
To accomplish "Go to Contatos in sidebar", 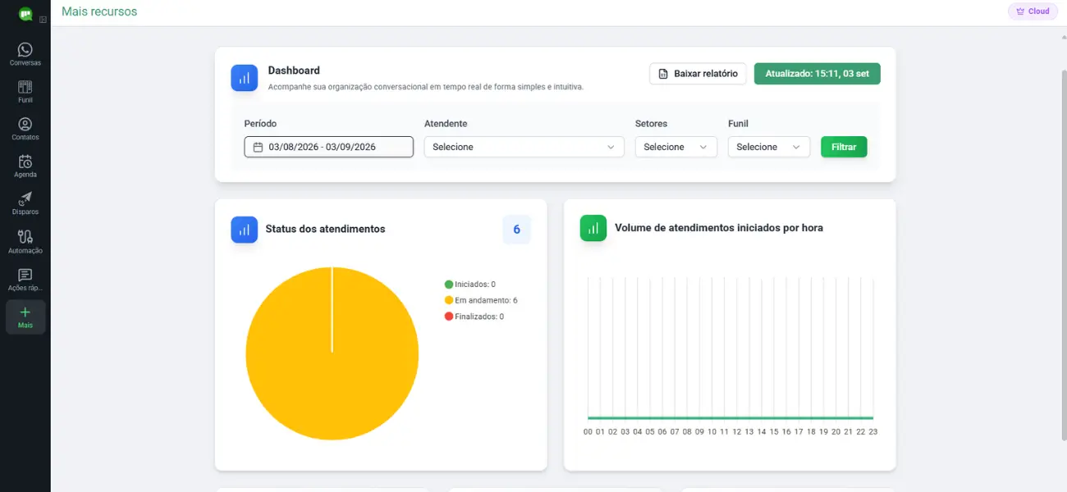I will (25, 130).
